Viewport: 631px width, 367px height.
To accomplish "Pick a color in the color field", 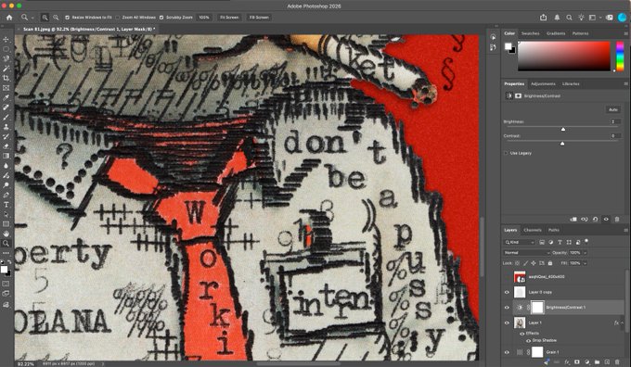I will (564, 56).
